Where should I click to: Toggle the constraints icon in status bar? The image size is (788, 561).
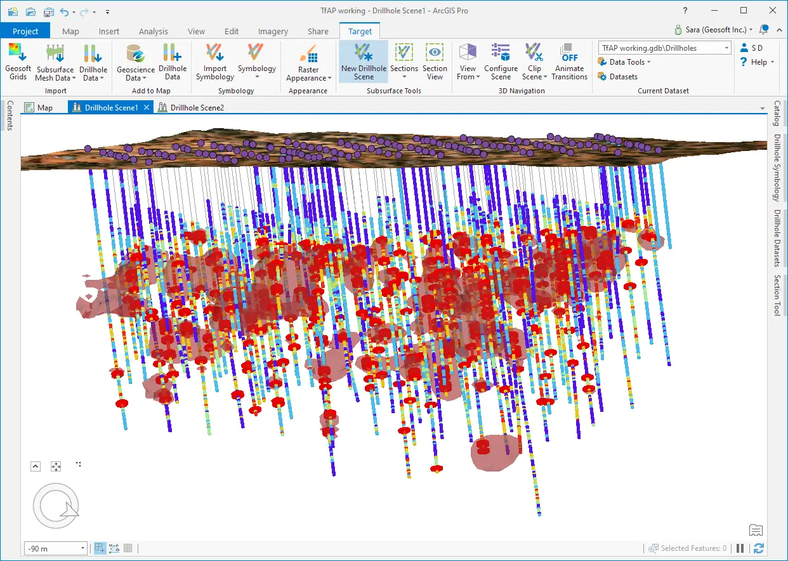coord(114,548)
